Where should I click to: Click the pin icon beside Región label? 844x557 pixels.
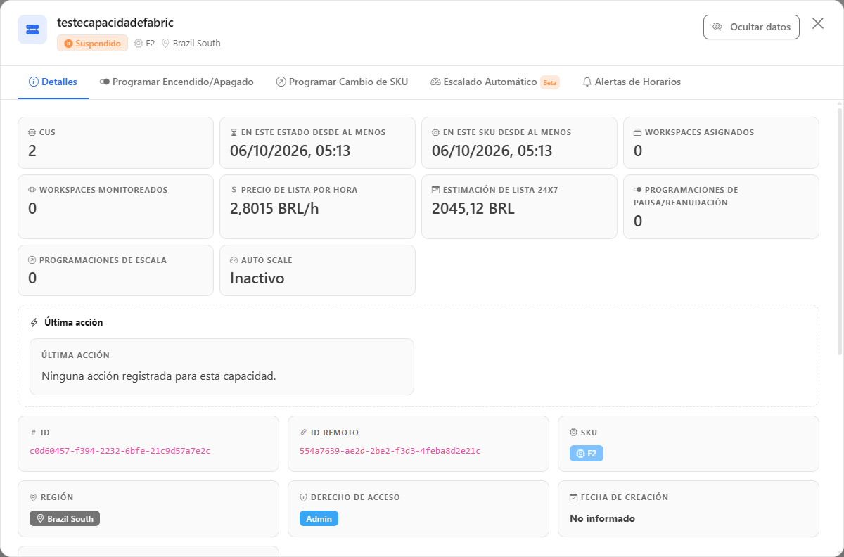tap(34, 497)
